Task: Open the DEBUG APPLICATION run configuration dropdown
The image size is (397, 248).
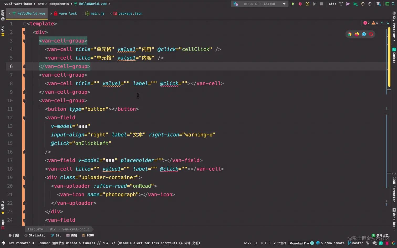Action: pos(259,4)
